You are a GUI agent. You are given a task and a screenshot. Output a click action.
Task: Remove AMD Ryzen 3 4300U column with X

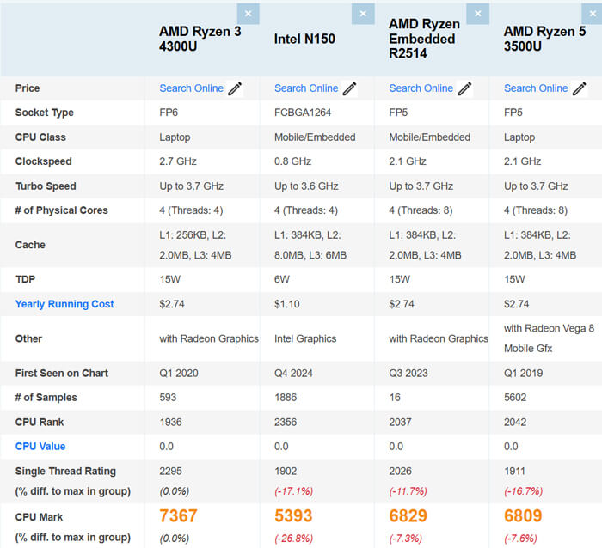click(x=248, y=14)
